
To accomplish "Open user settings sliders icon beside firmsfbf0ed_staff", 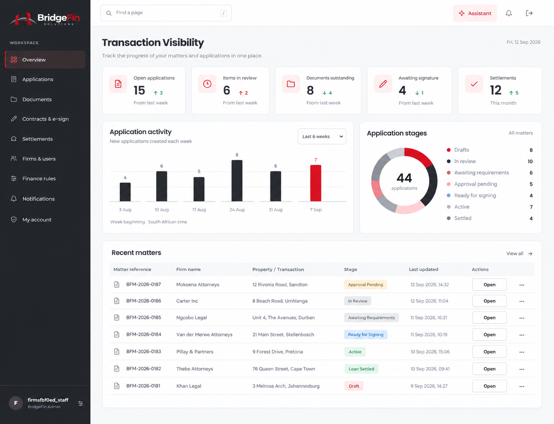I will 80,404.
